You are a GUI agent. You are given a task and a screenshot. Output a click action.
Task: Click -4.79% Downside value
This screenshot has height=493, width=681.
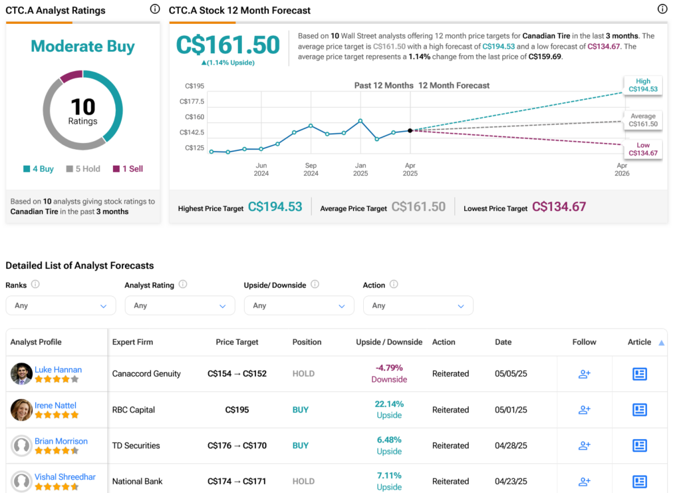(389, 373)
